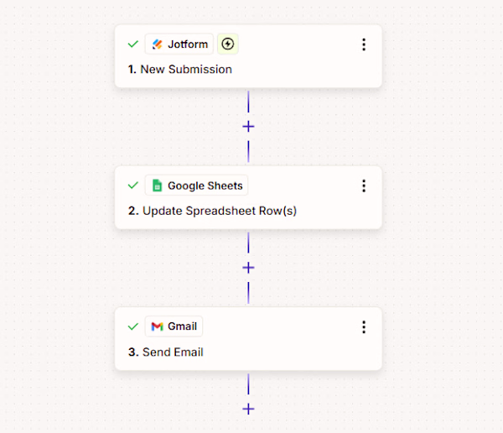Select the Jotform app badge
The width and height of the screenshot is (503, 433).
point(179,44)
